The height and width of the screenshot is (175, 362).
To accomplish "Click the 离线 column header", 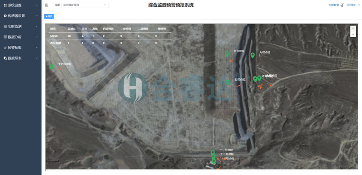I will click(95, 29).
